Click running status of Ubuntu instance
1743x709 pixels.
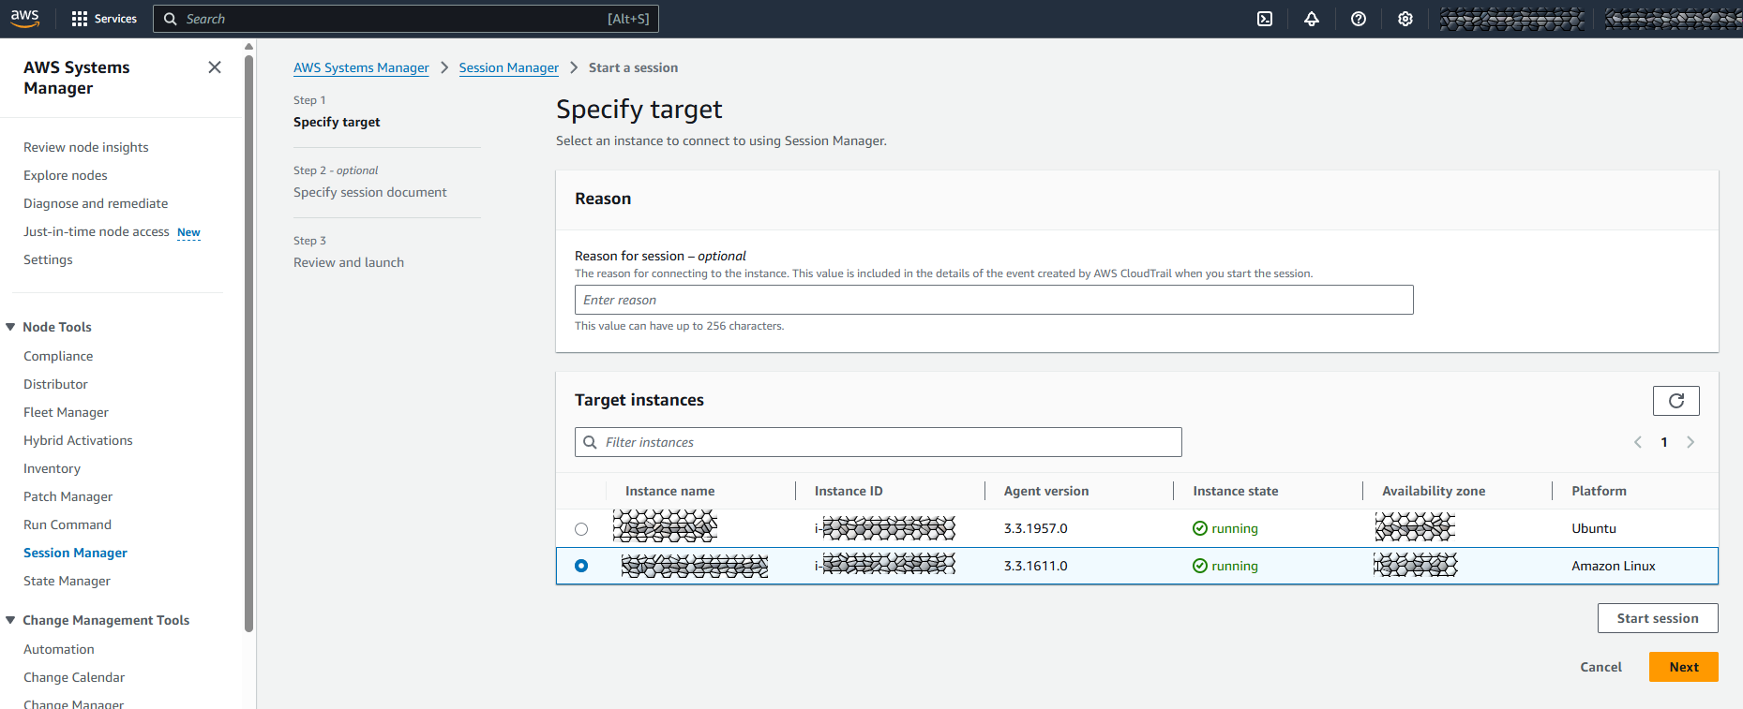[1225, 528]
